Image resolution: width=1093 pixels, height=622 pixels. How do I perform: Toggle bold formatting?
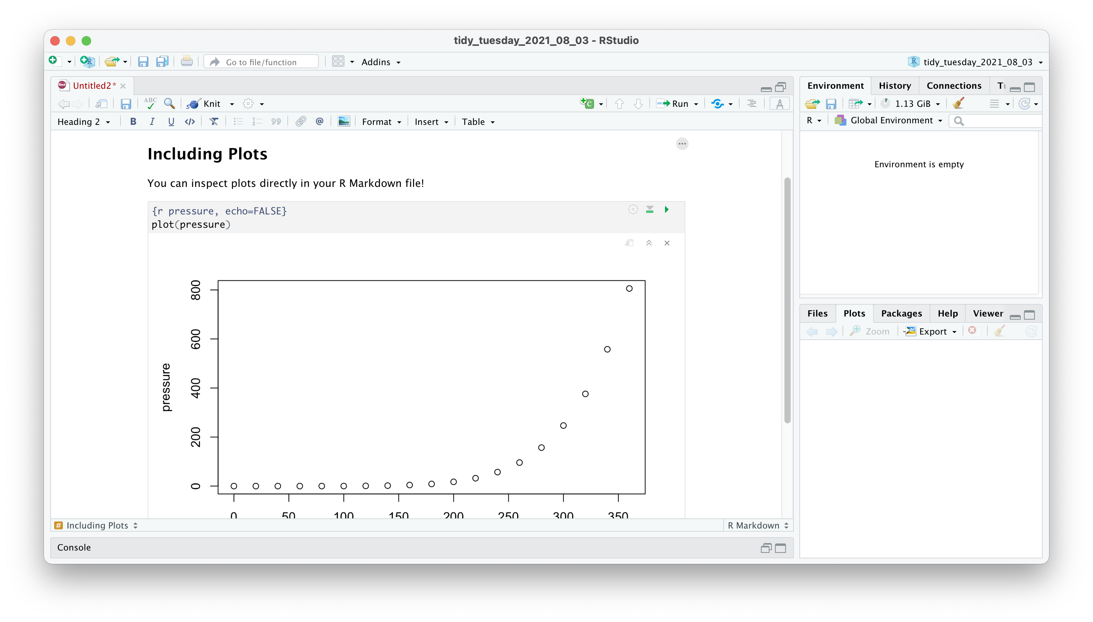pyautogui.click(x=133, y=122)
